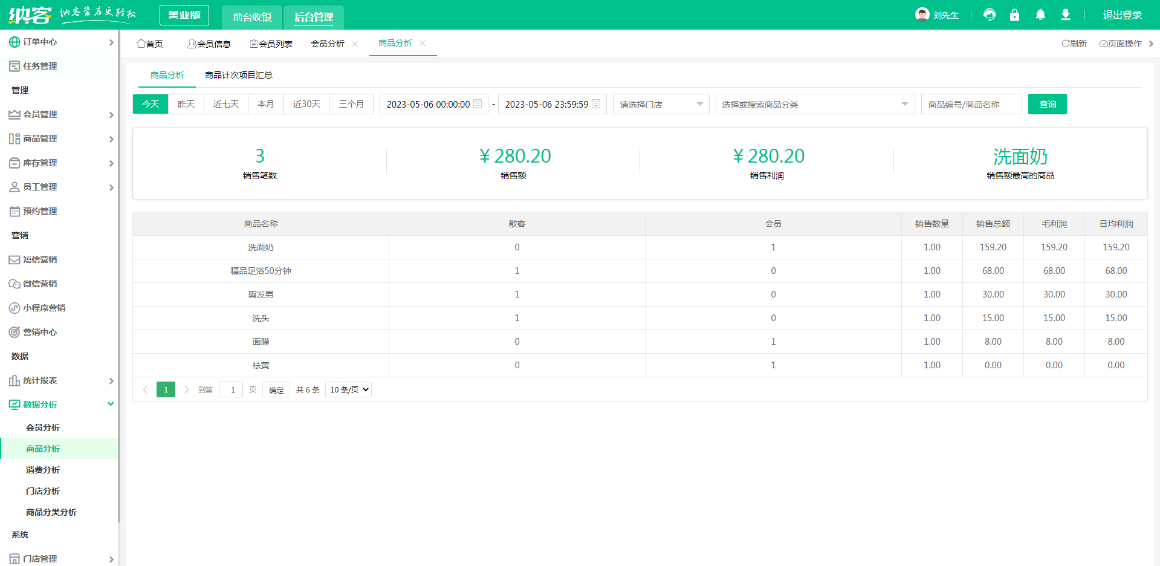1160x566 pixels.
Task: Click the customer service headset icon
Action: (x=990, y=15)
